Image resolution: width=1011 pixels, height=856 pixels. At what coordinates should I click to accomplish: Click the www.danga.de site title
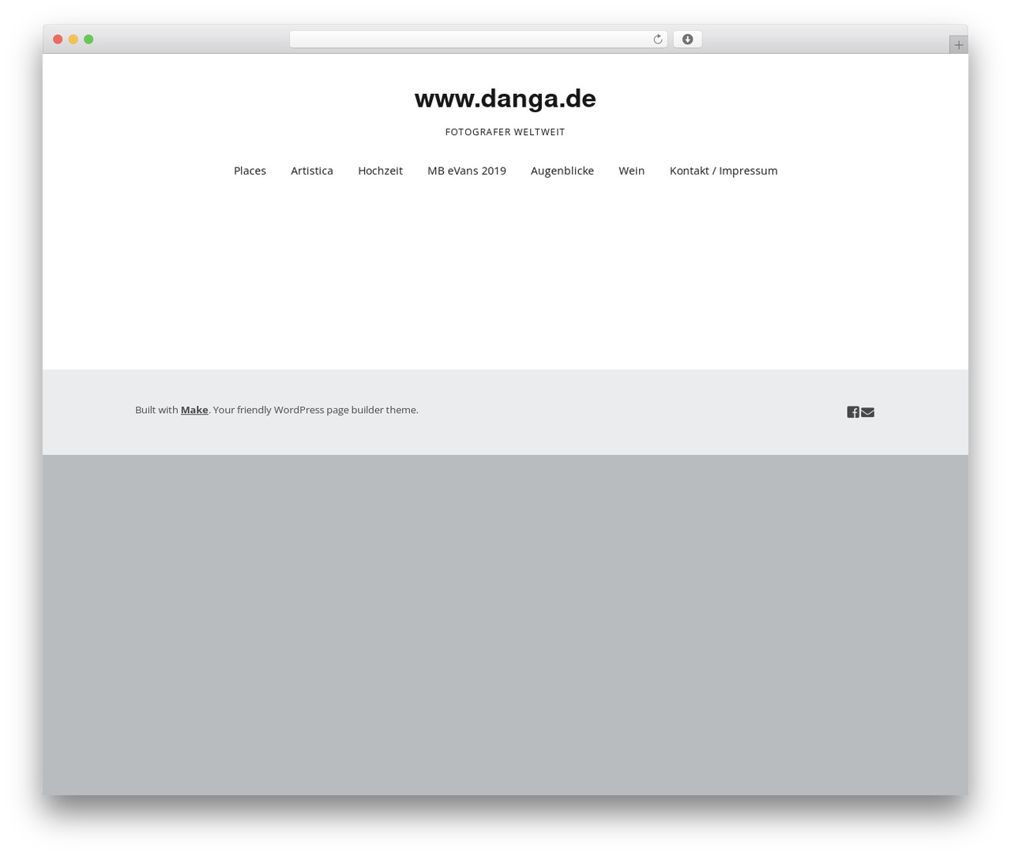(505, 99)
